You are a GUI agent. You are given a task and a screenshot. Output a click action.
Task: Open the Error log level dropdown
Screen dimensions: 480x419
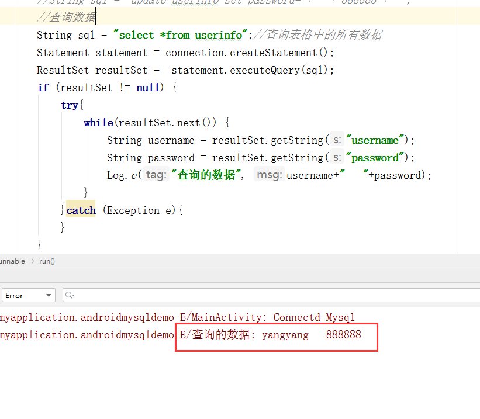coord(29,295)
